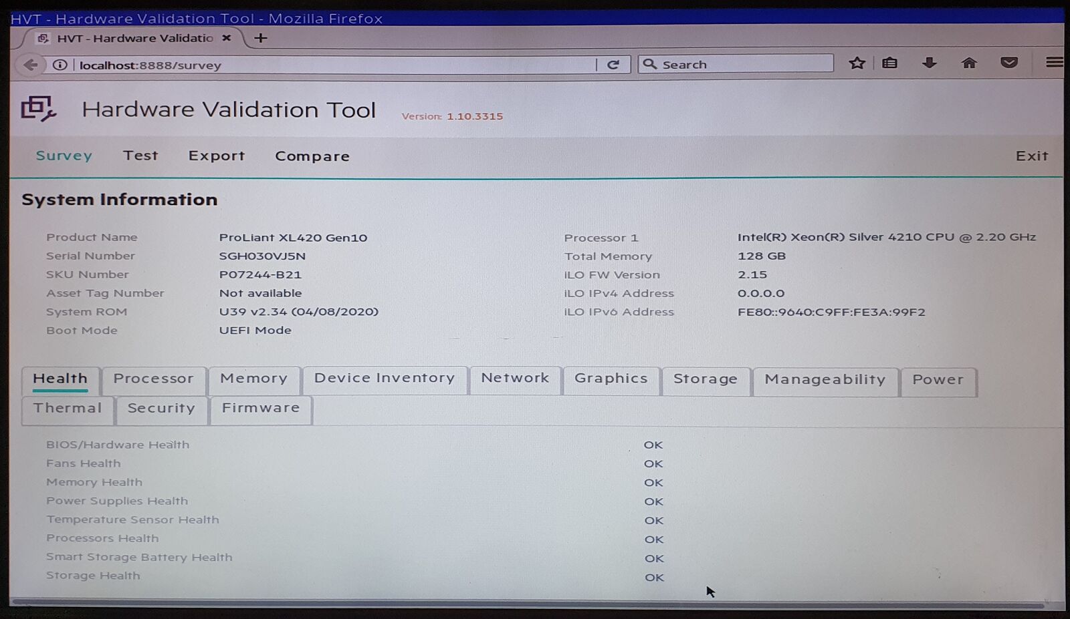The image size is (1070, 619).
Task: Open the Firefox hamburger menu
Action: (1054, 62)
